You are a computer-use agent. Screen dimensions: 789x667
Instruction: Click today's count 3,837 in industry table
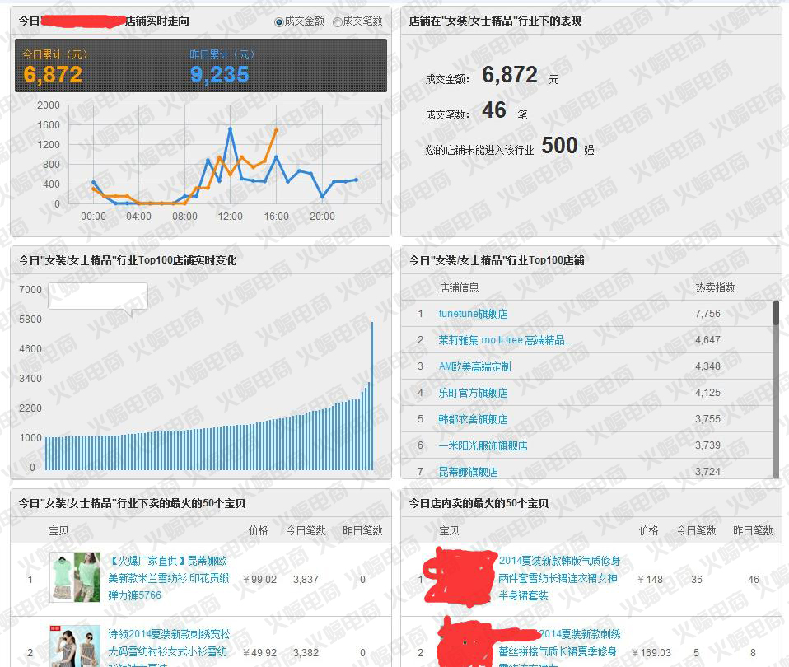pos(306,580)
